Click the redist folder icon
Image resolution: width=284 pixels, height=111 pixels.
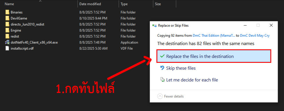point(7,36)
